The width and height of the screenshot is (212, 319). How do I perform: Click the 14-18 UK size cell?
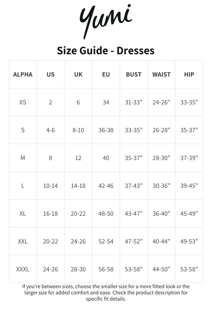(x=78, y=186)
